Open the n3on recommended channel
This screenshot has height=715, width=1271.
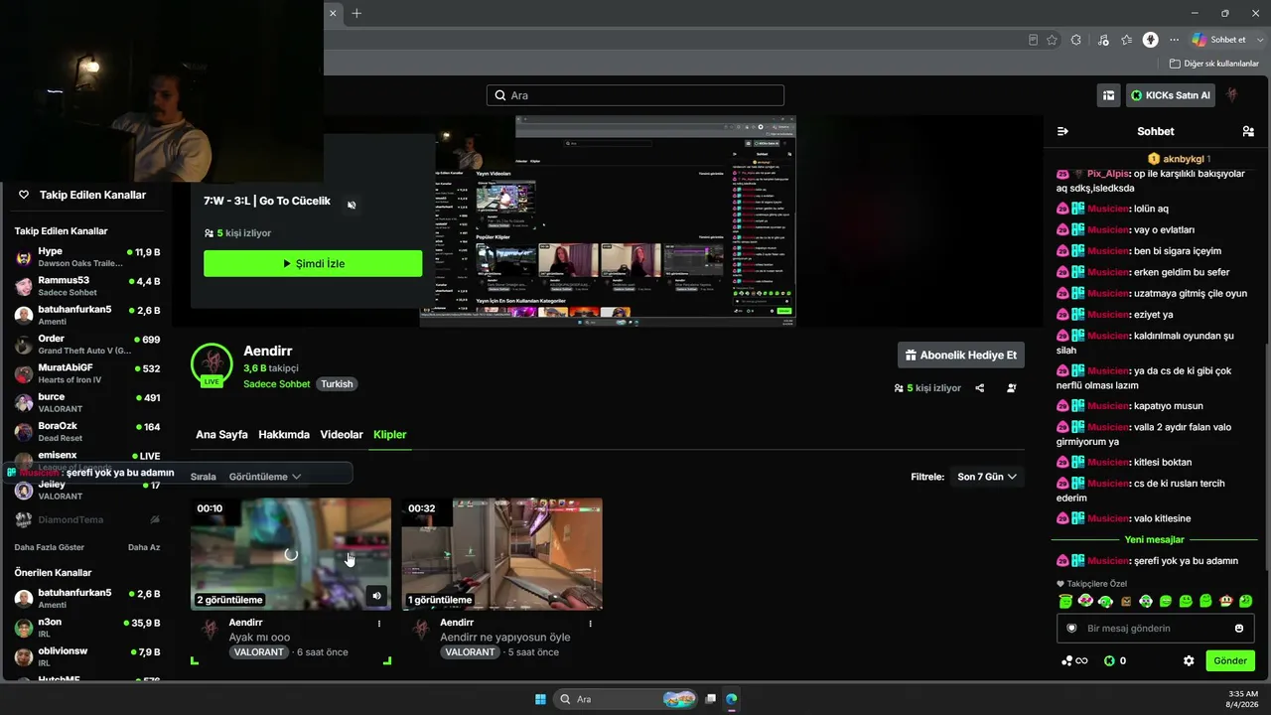click(87, 628)
